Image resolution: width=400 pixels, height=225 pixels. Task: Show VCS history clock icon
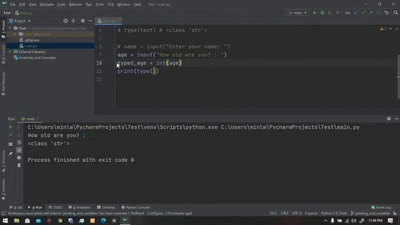pos(379,12)
